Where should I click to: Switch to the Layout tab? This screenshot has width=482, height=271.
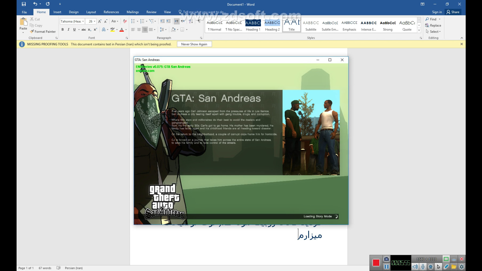pos(91,12)
